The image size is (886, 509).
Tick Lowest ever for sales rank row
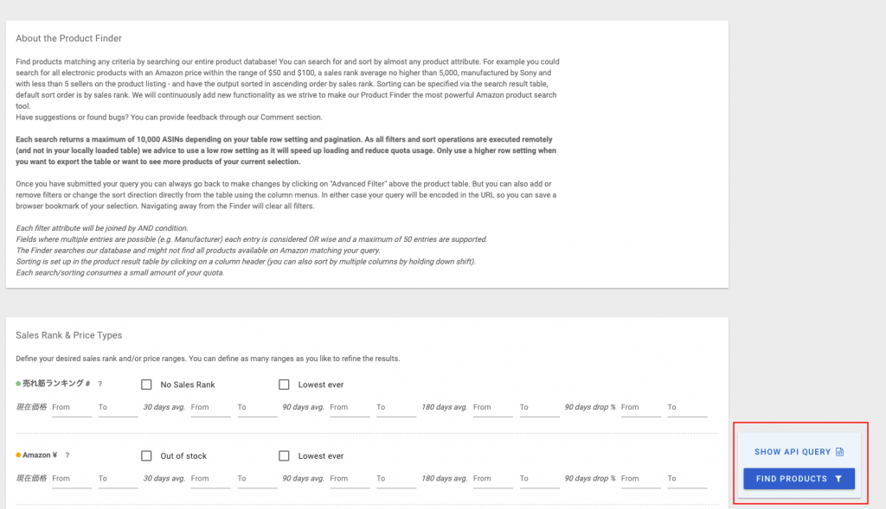pos(284,385)
